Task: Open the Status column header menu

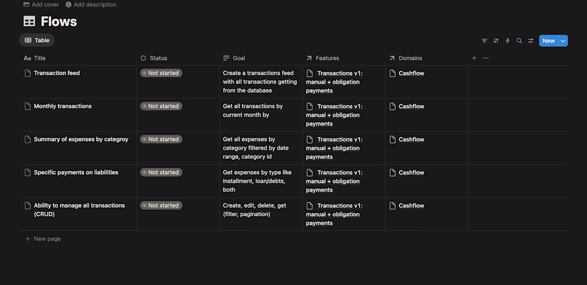Action: pyautogui.click(x=158, y=58)
